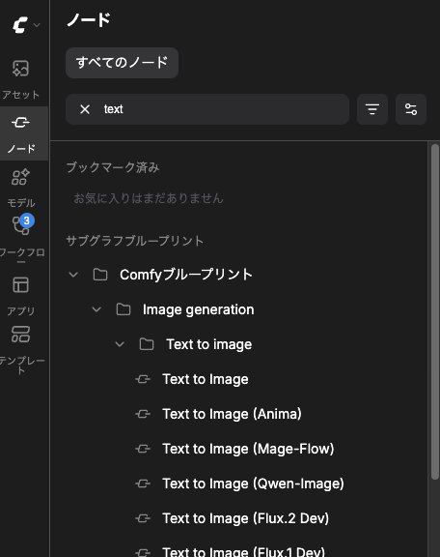440x557 pixels.
Task: Open the filter options button
Action: (x=372, y=109)
